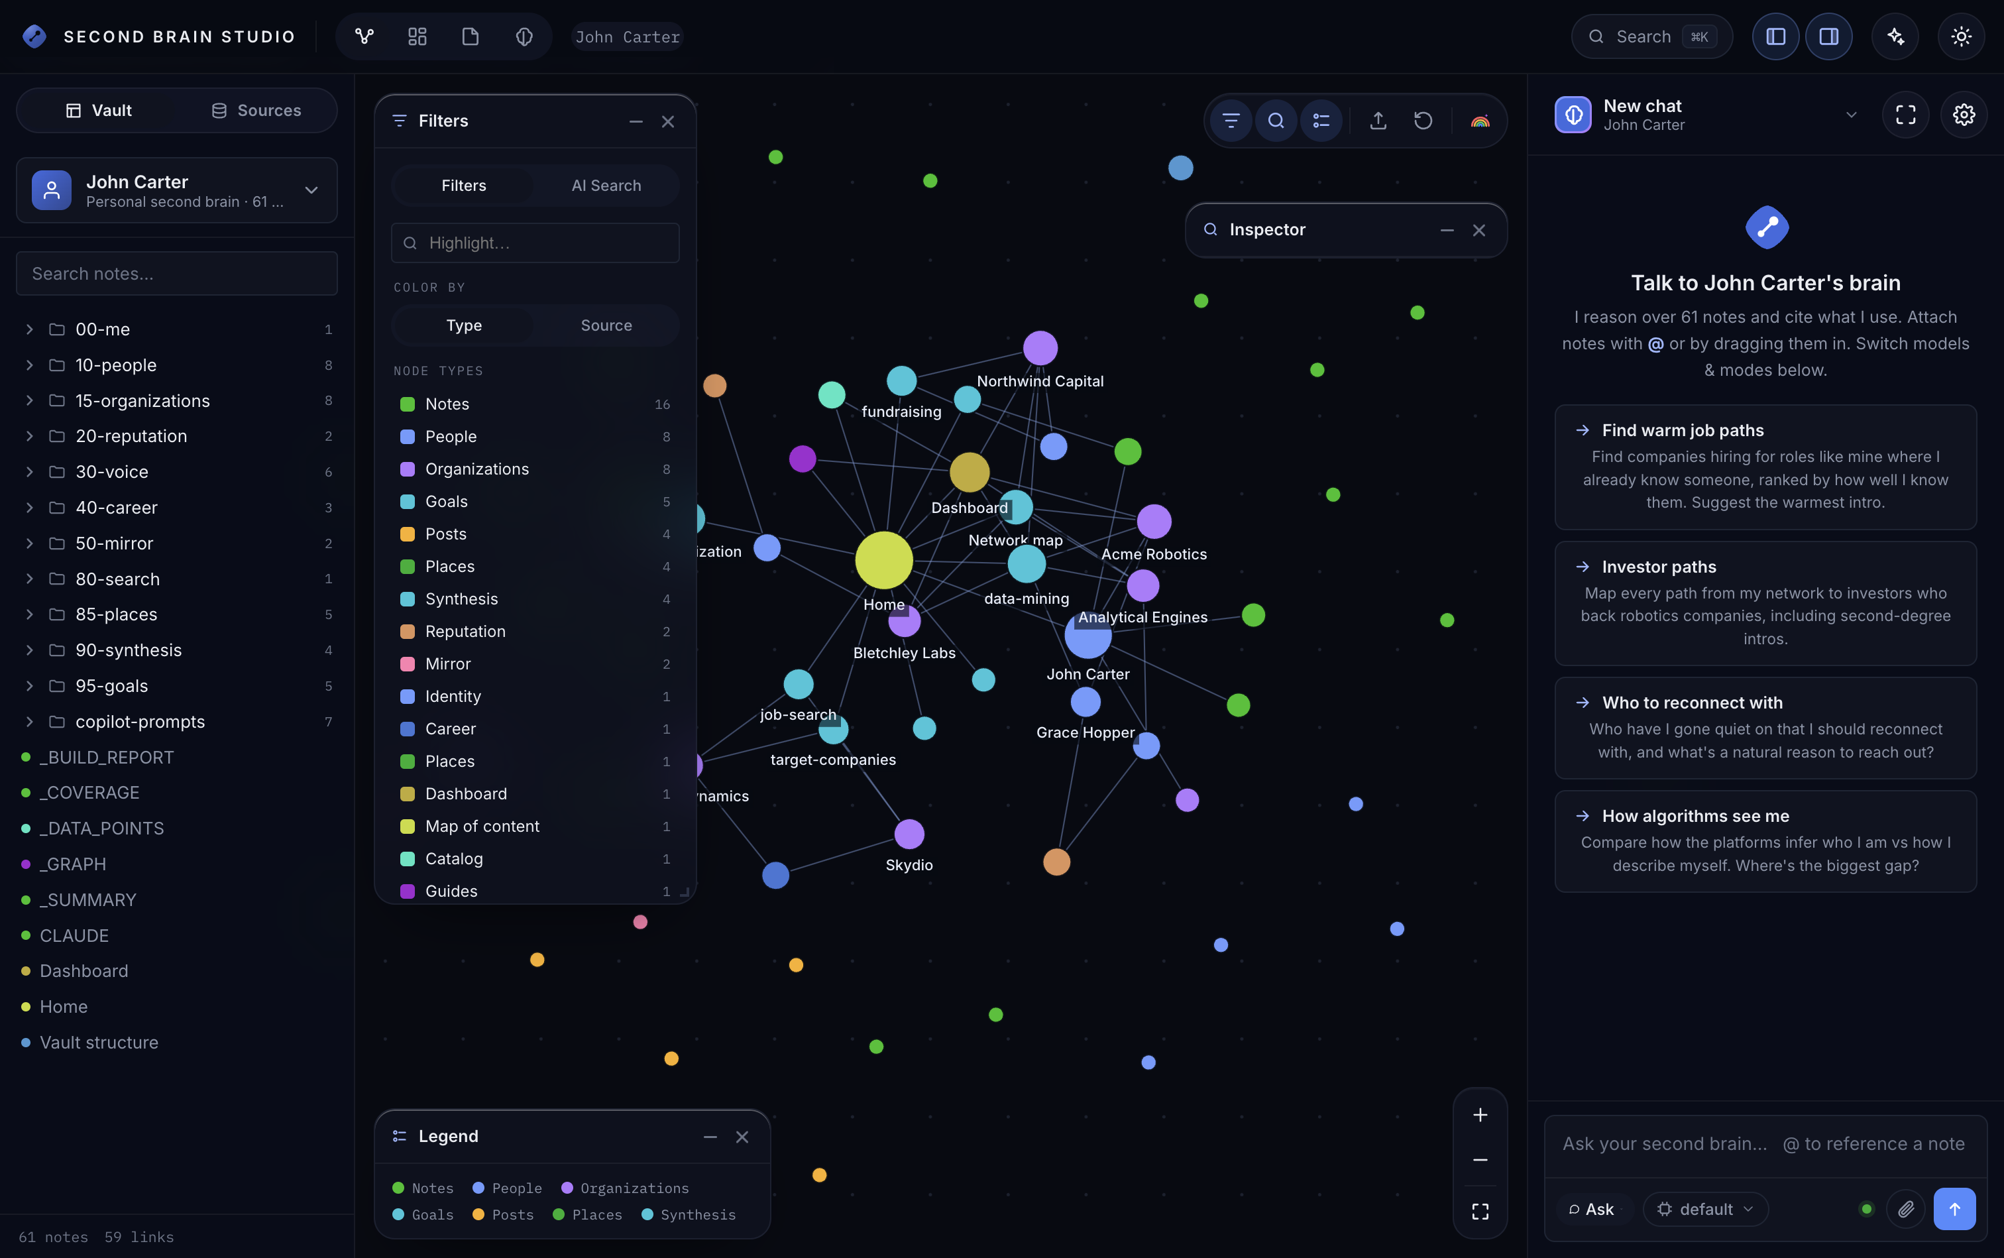The height and width of the screenshot is (1258, 2004).
Task: Select the Filters tab in Filters panel
Action: 463,186
